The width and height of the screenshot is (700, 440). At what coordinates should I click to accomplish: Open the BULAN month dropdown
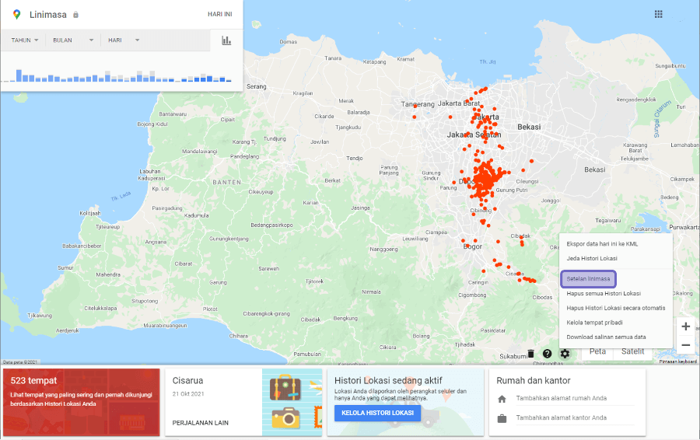(x=73, y=40)
